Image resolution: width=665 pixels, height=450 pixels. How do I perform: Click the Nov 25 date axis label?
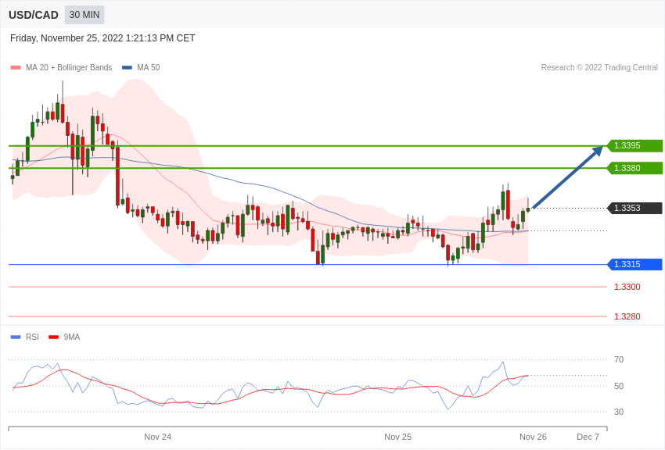[397, 437]
